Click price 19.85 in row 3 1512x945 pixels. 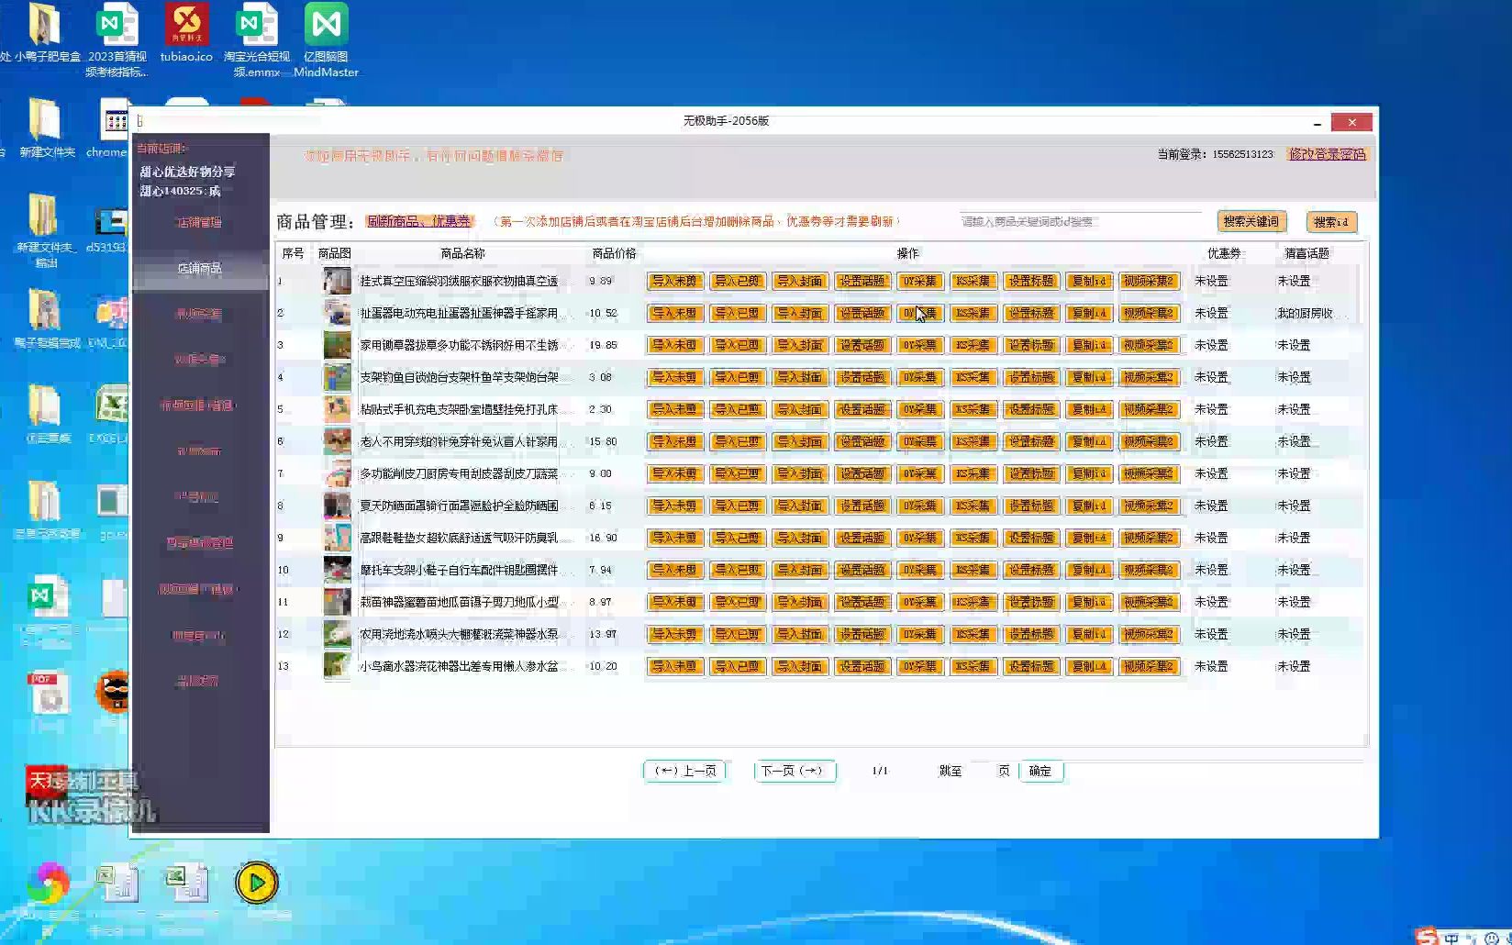click(603, 345)
